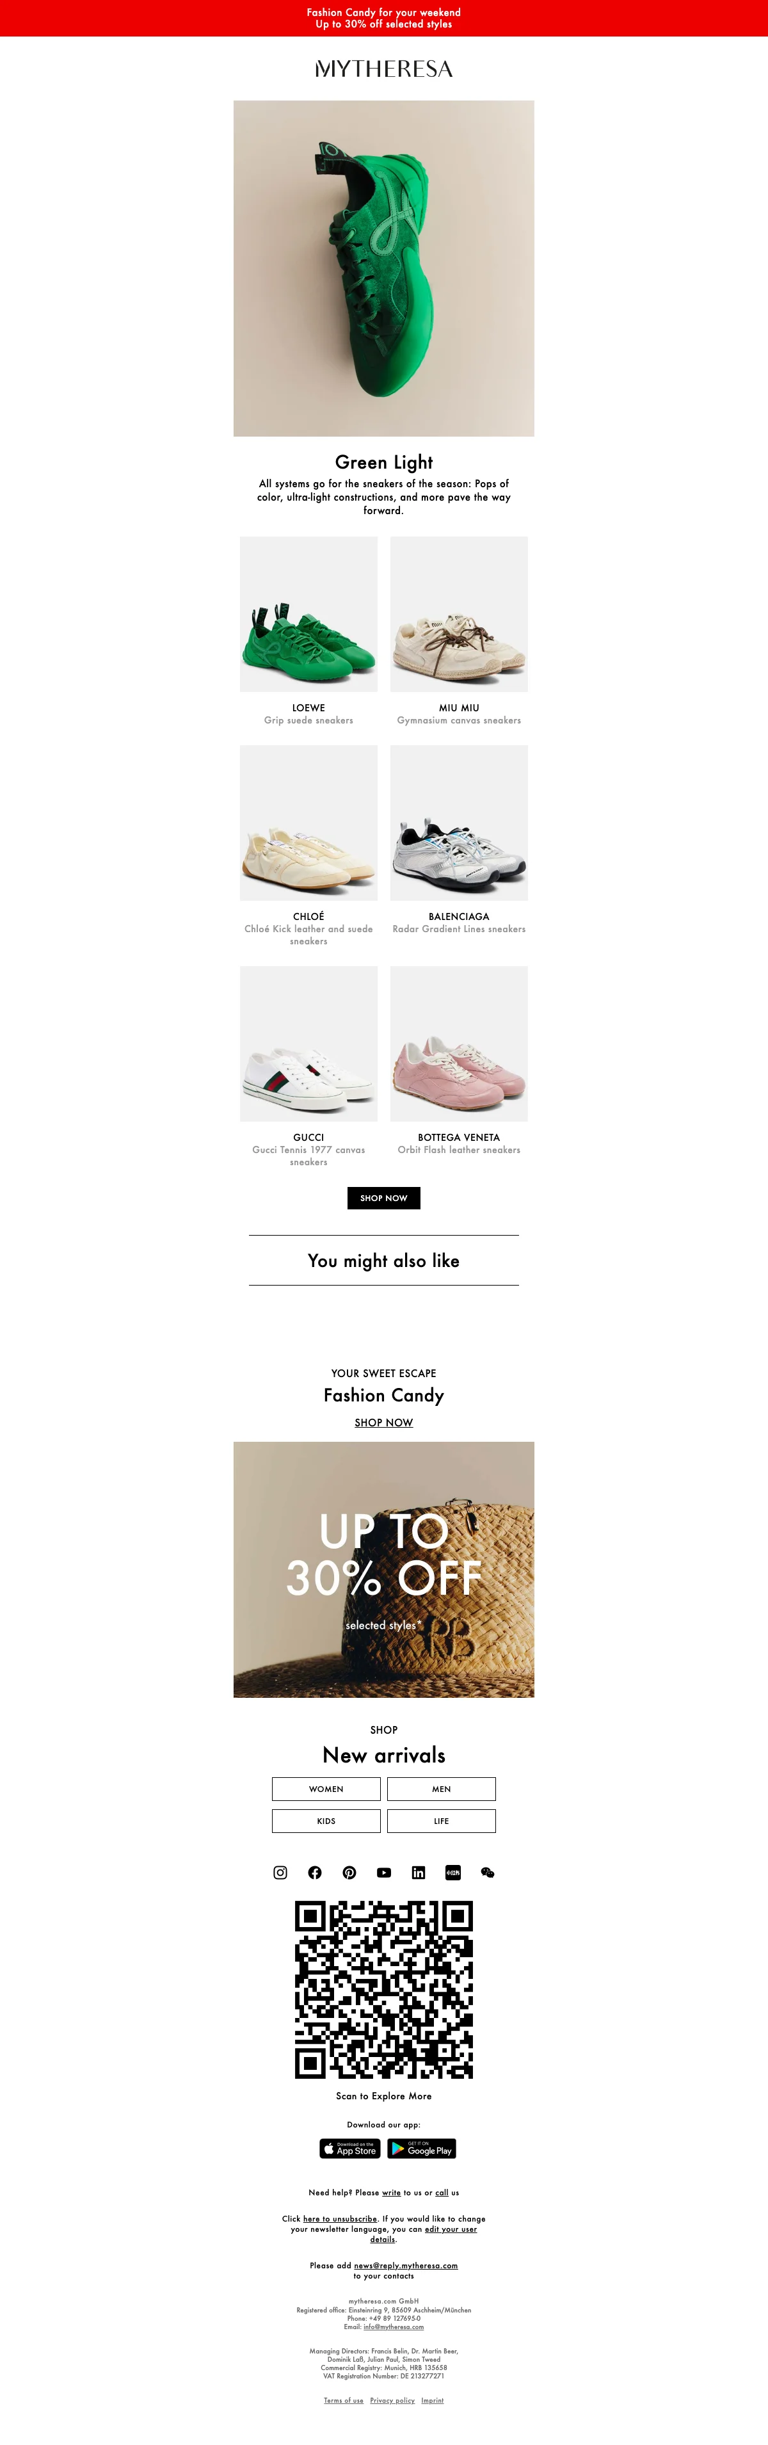Open the Pinterest icon
The height and width of the screenshot is (2445, 768).
tap(349, 1872)
